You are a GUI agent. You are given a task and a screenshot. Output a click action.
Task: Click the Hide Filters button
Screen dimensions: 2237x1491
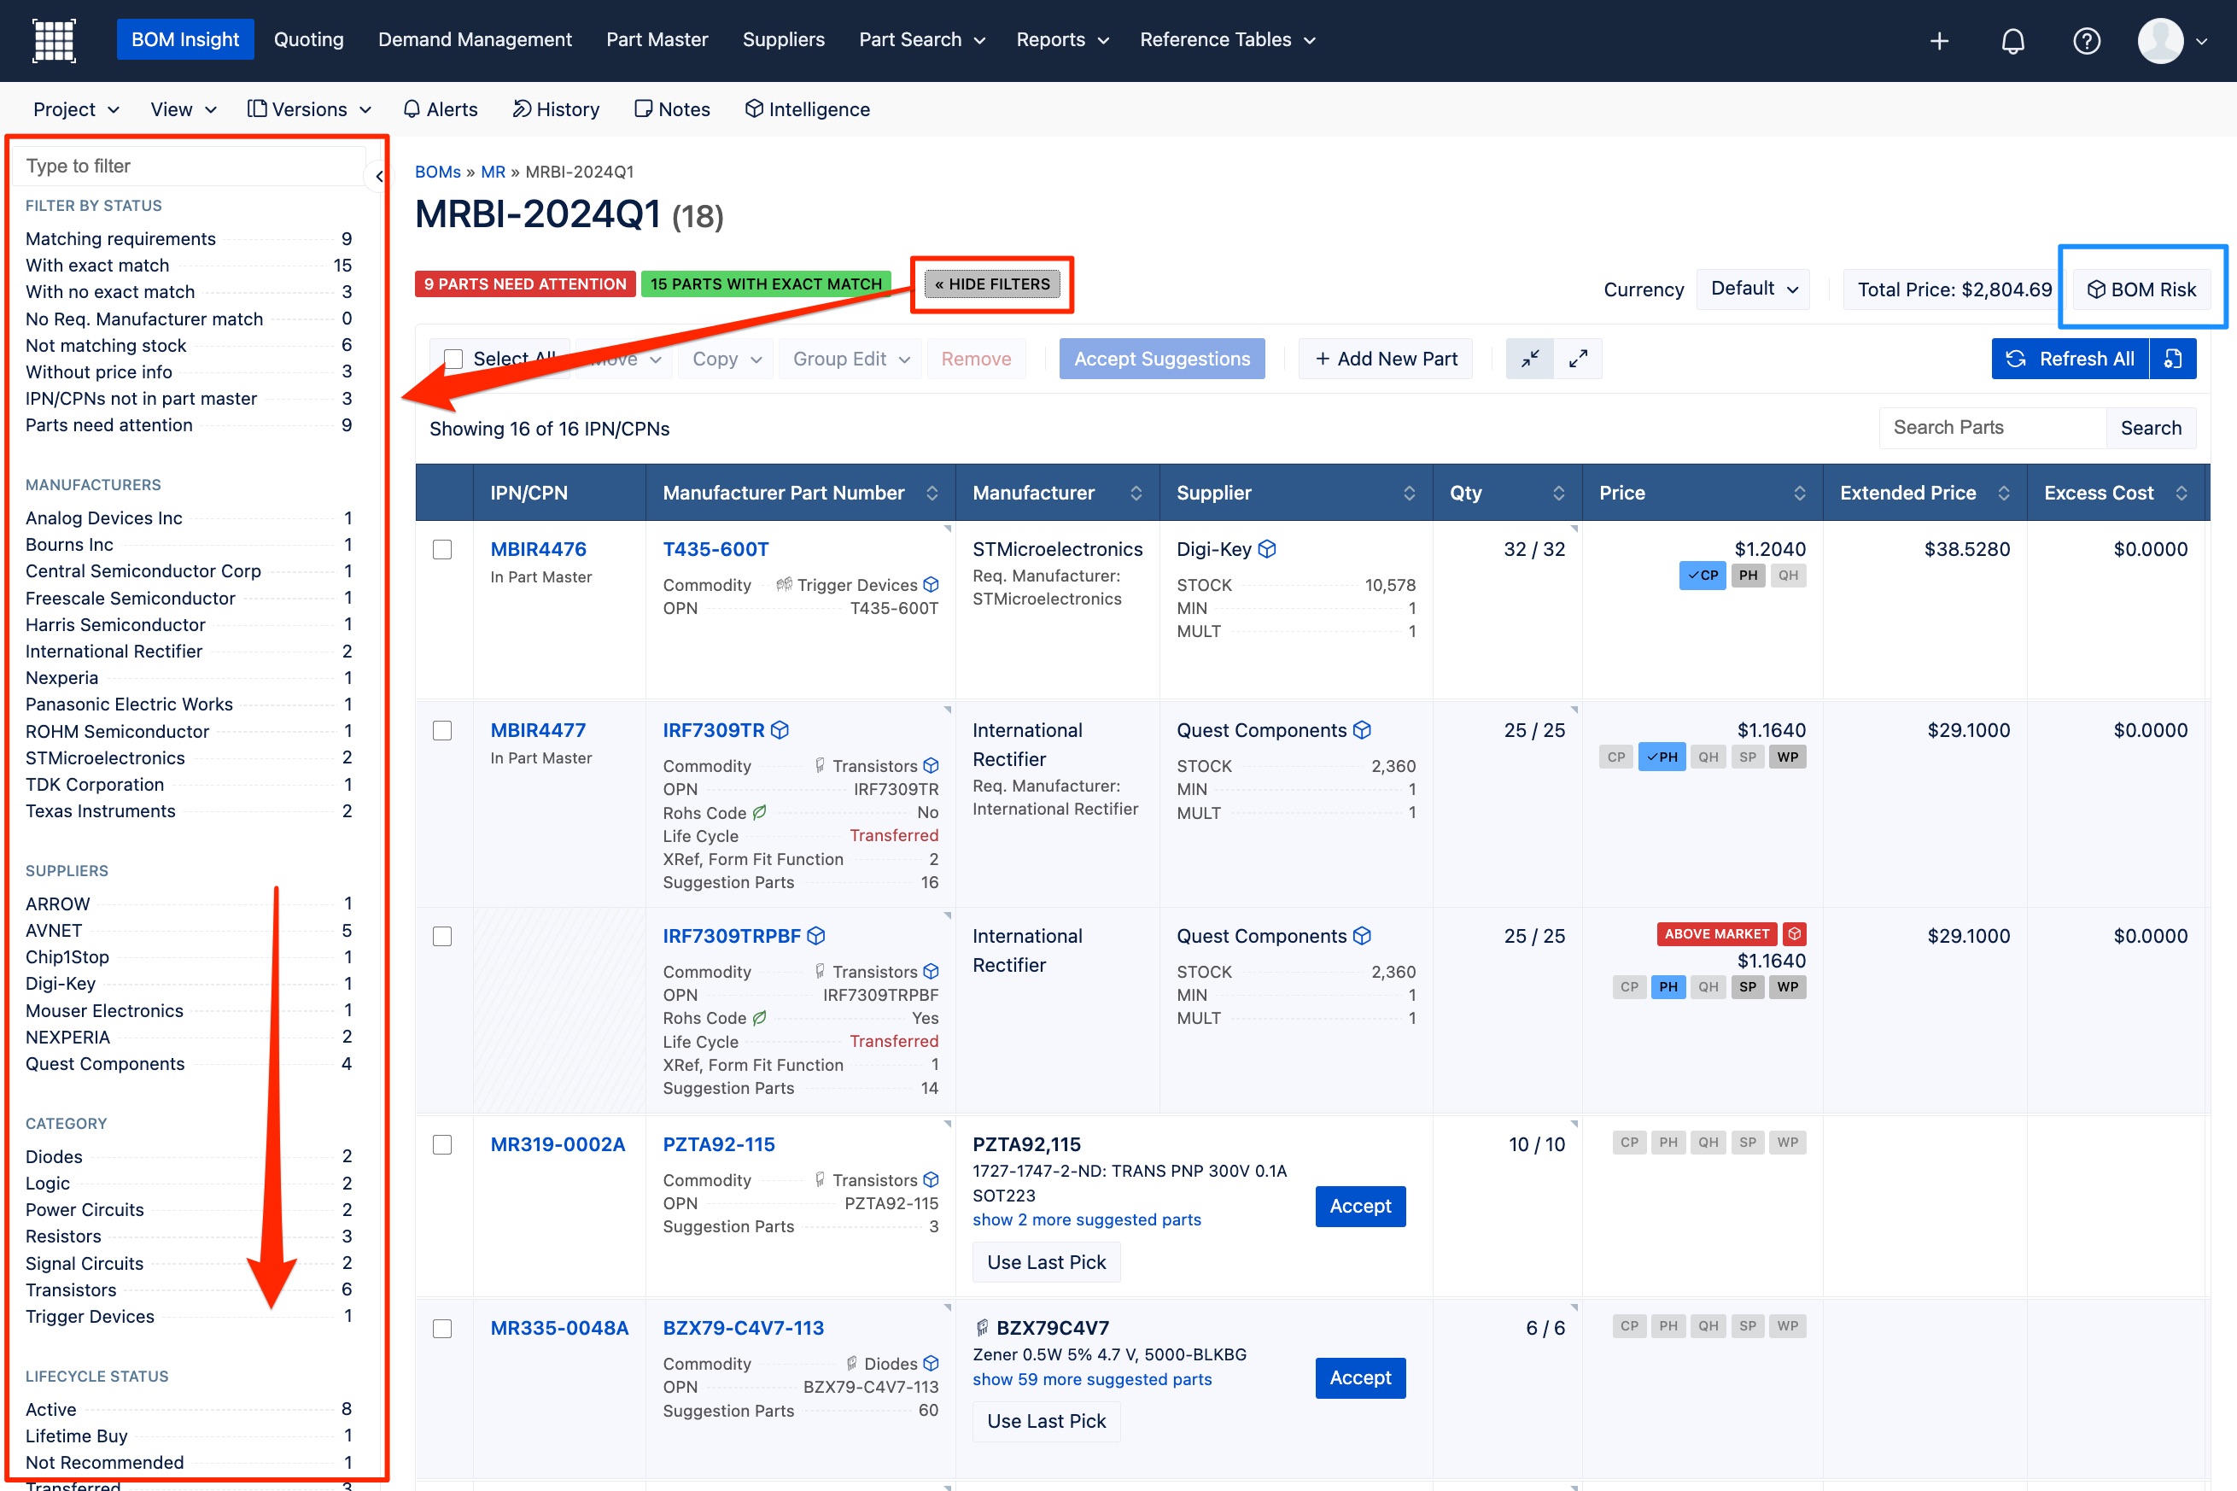coord(991,284)
